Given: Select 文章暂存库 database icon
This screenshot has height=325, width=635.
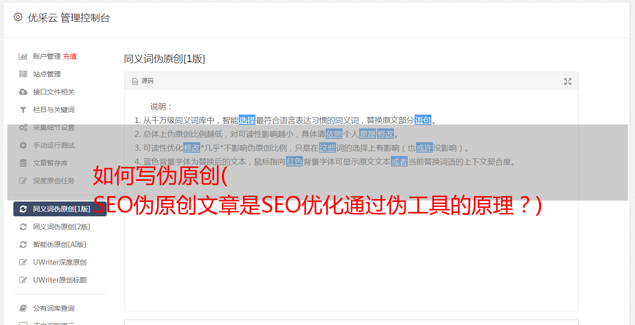Looking at the screenshot, I should coord(23,163).
